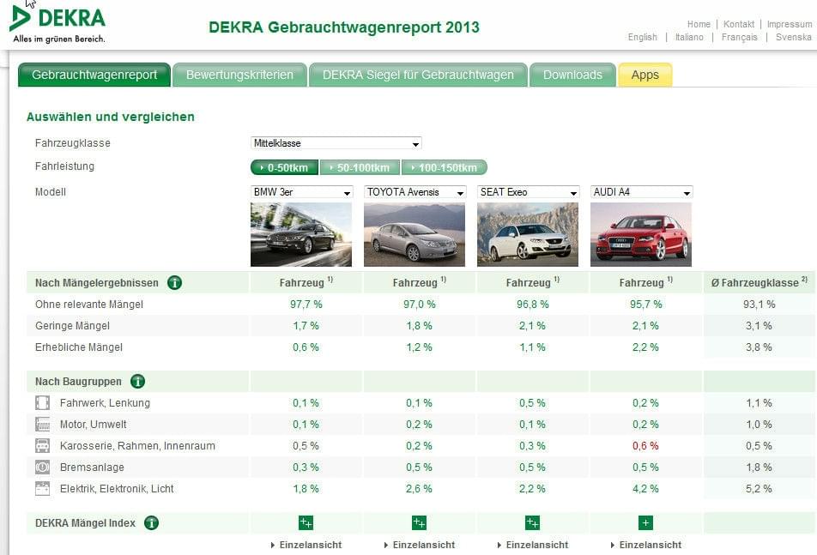Select the 50-100tkm mileage range

point(360,167)
